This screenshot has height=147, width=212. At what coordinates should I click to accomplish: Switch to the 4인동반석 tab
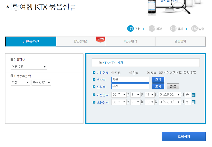click(130, 42)
